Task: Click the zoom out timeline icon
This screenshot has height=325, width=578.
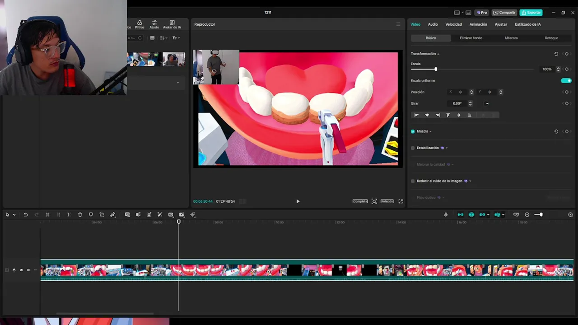Action: 527,215
